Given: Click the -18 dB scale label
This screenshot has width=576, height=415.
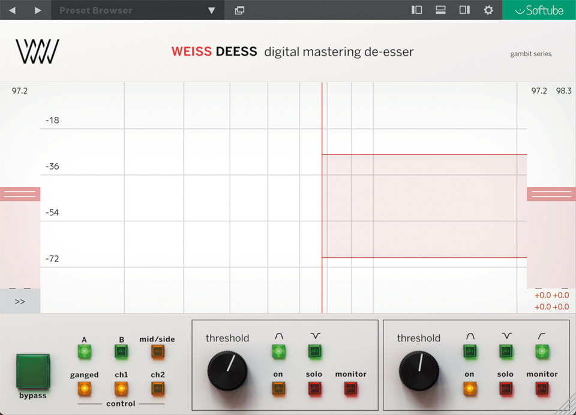Looking at the screenshot, I should pyautogui.click(x=52, y=120).
